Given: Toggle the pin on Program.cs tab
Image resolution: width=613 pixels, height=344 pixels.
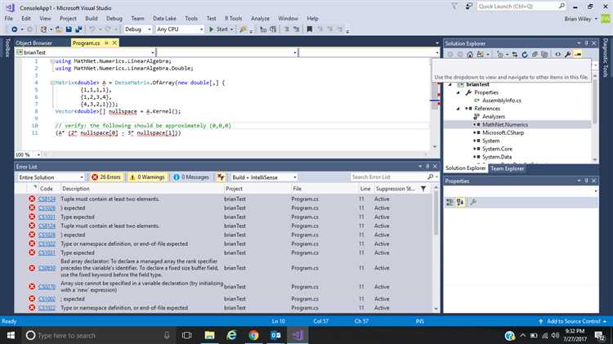Looking at the screenshot, I should tap(106, 43).
